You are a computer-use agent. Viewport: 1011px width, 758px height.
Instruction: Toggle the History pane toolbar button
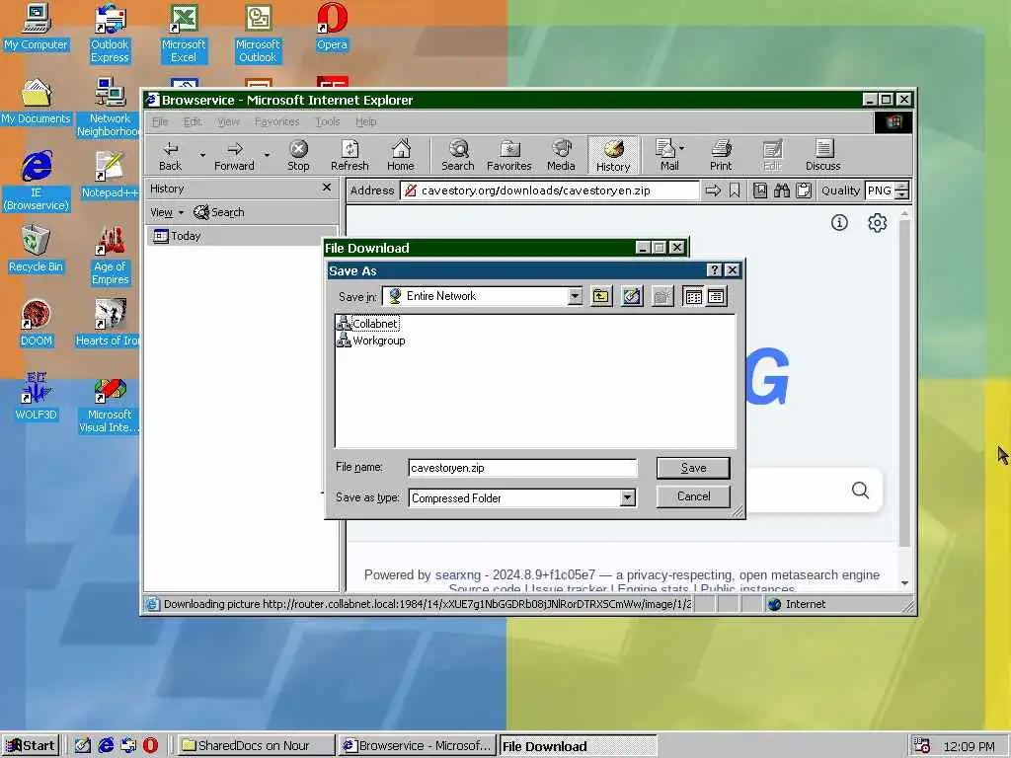click(x=612, y=155)
